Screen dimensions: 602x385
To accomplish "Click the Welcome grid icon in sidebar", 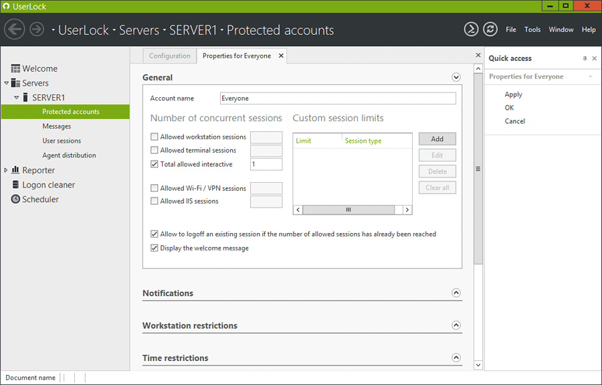I will [15, 69].
